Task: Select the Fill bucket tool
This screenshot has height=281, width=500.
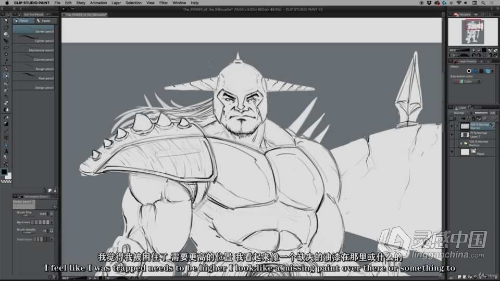Action: pos(6,117)
